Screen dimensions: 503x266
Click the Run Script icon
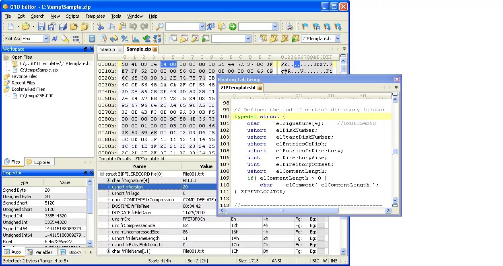(206, 39)
